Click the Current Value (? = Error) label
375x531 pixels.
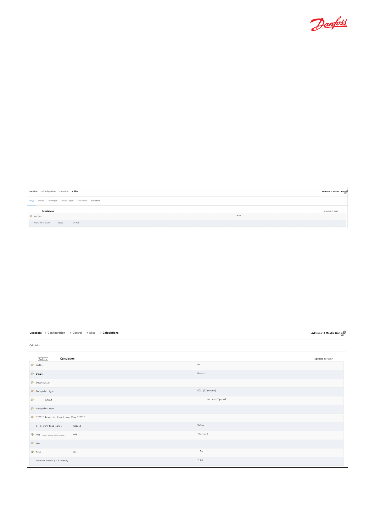52,461
